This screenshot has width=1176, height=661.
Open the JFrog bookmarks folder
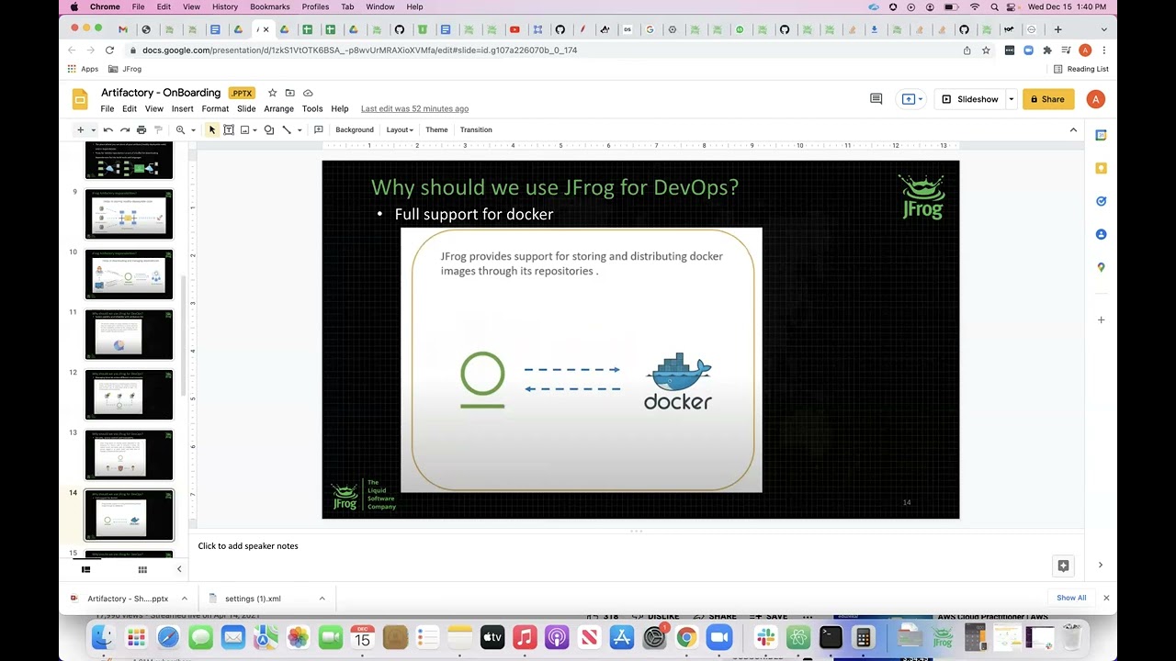pos(126,69)
